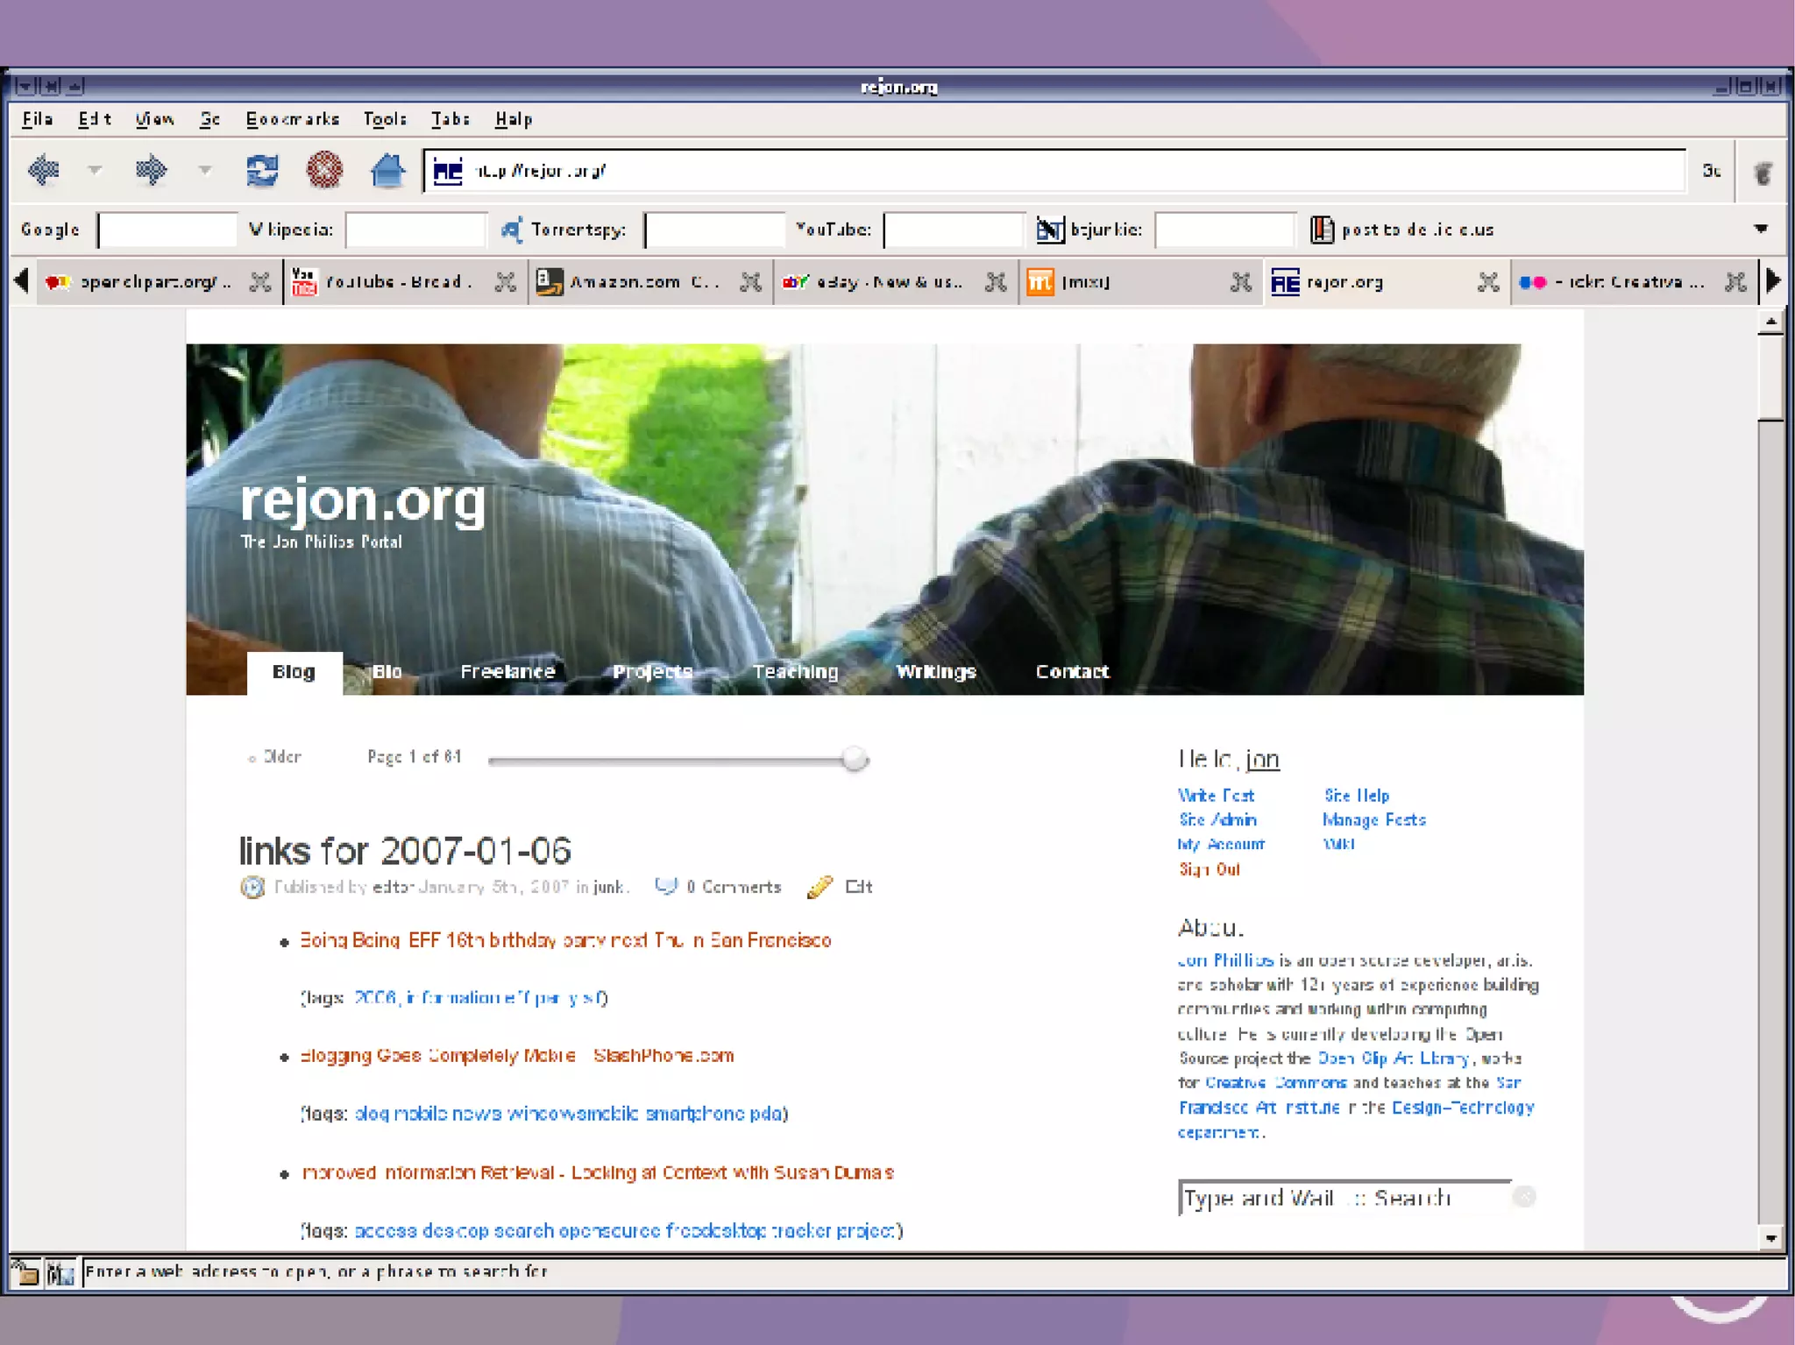The width and height of the screenshot is (1795, 1345).
Task: Click the bojunkie bookmark icon
Action: click(x=1049, y=230)
